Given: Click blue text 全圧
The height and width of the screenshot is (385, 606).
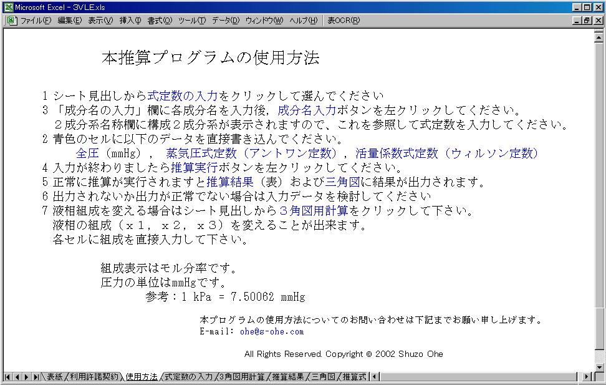Looking at the screenshot, I should tap(87, 154).
